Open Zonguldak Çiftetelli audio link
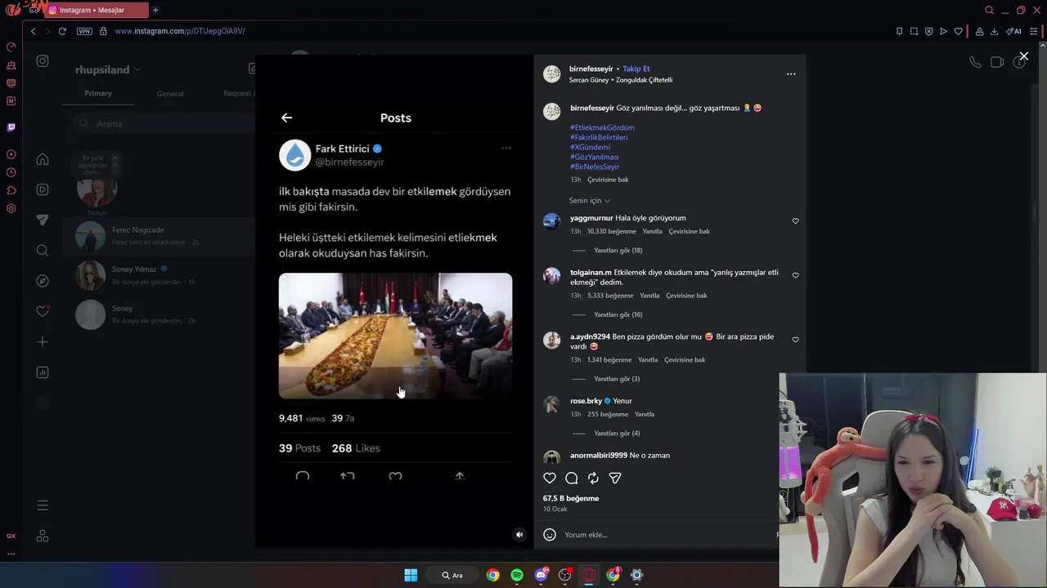This screenshot has height=588, width=1047. [643, 80]
